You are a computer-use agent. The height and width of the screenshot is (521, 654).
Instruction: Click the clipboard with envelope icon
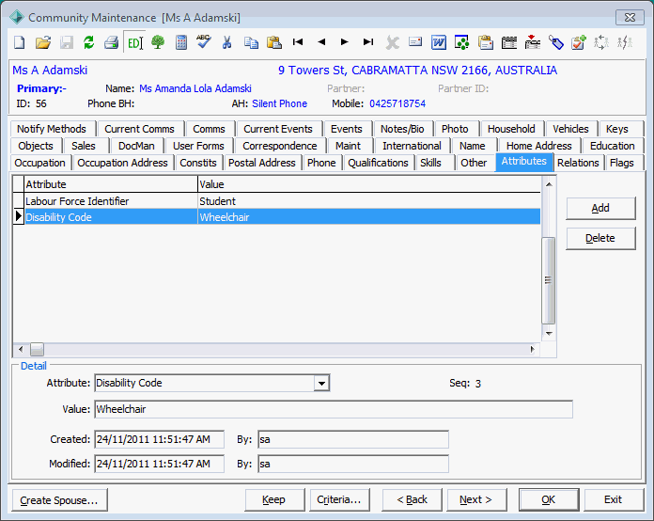(x=486, y=42)
